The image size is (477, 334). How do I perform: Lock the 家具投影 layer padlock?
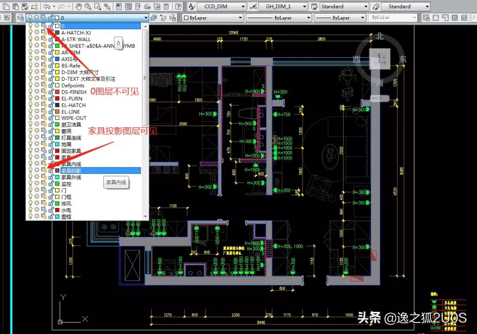coord(51,171)
